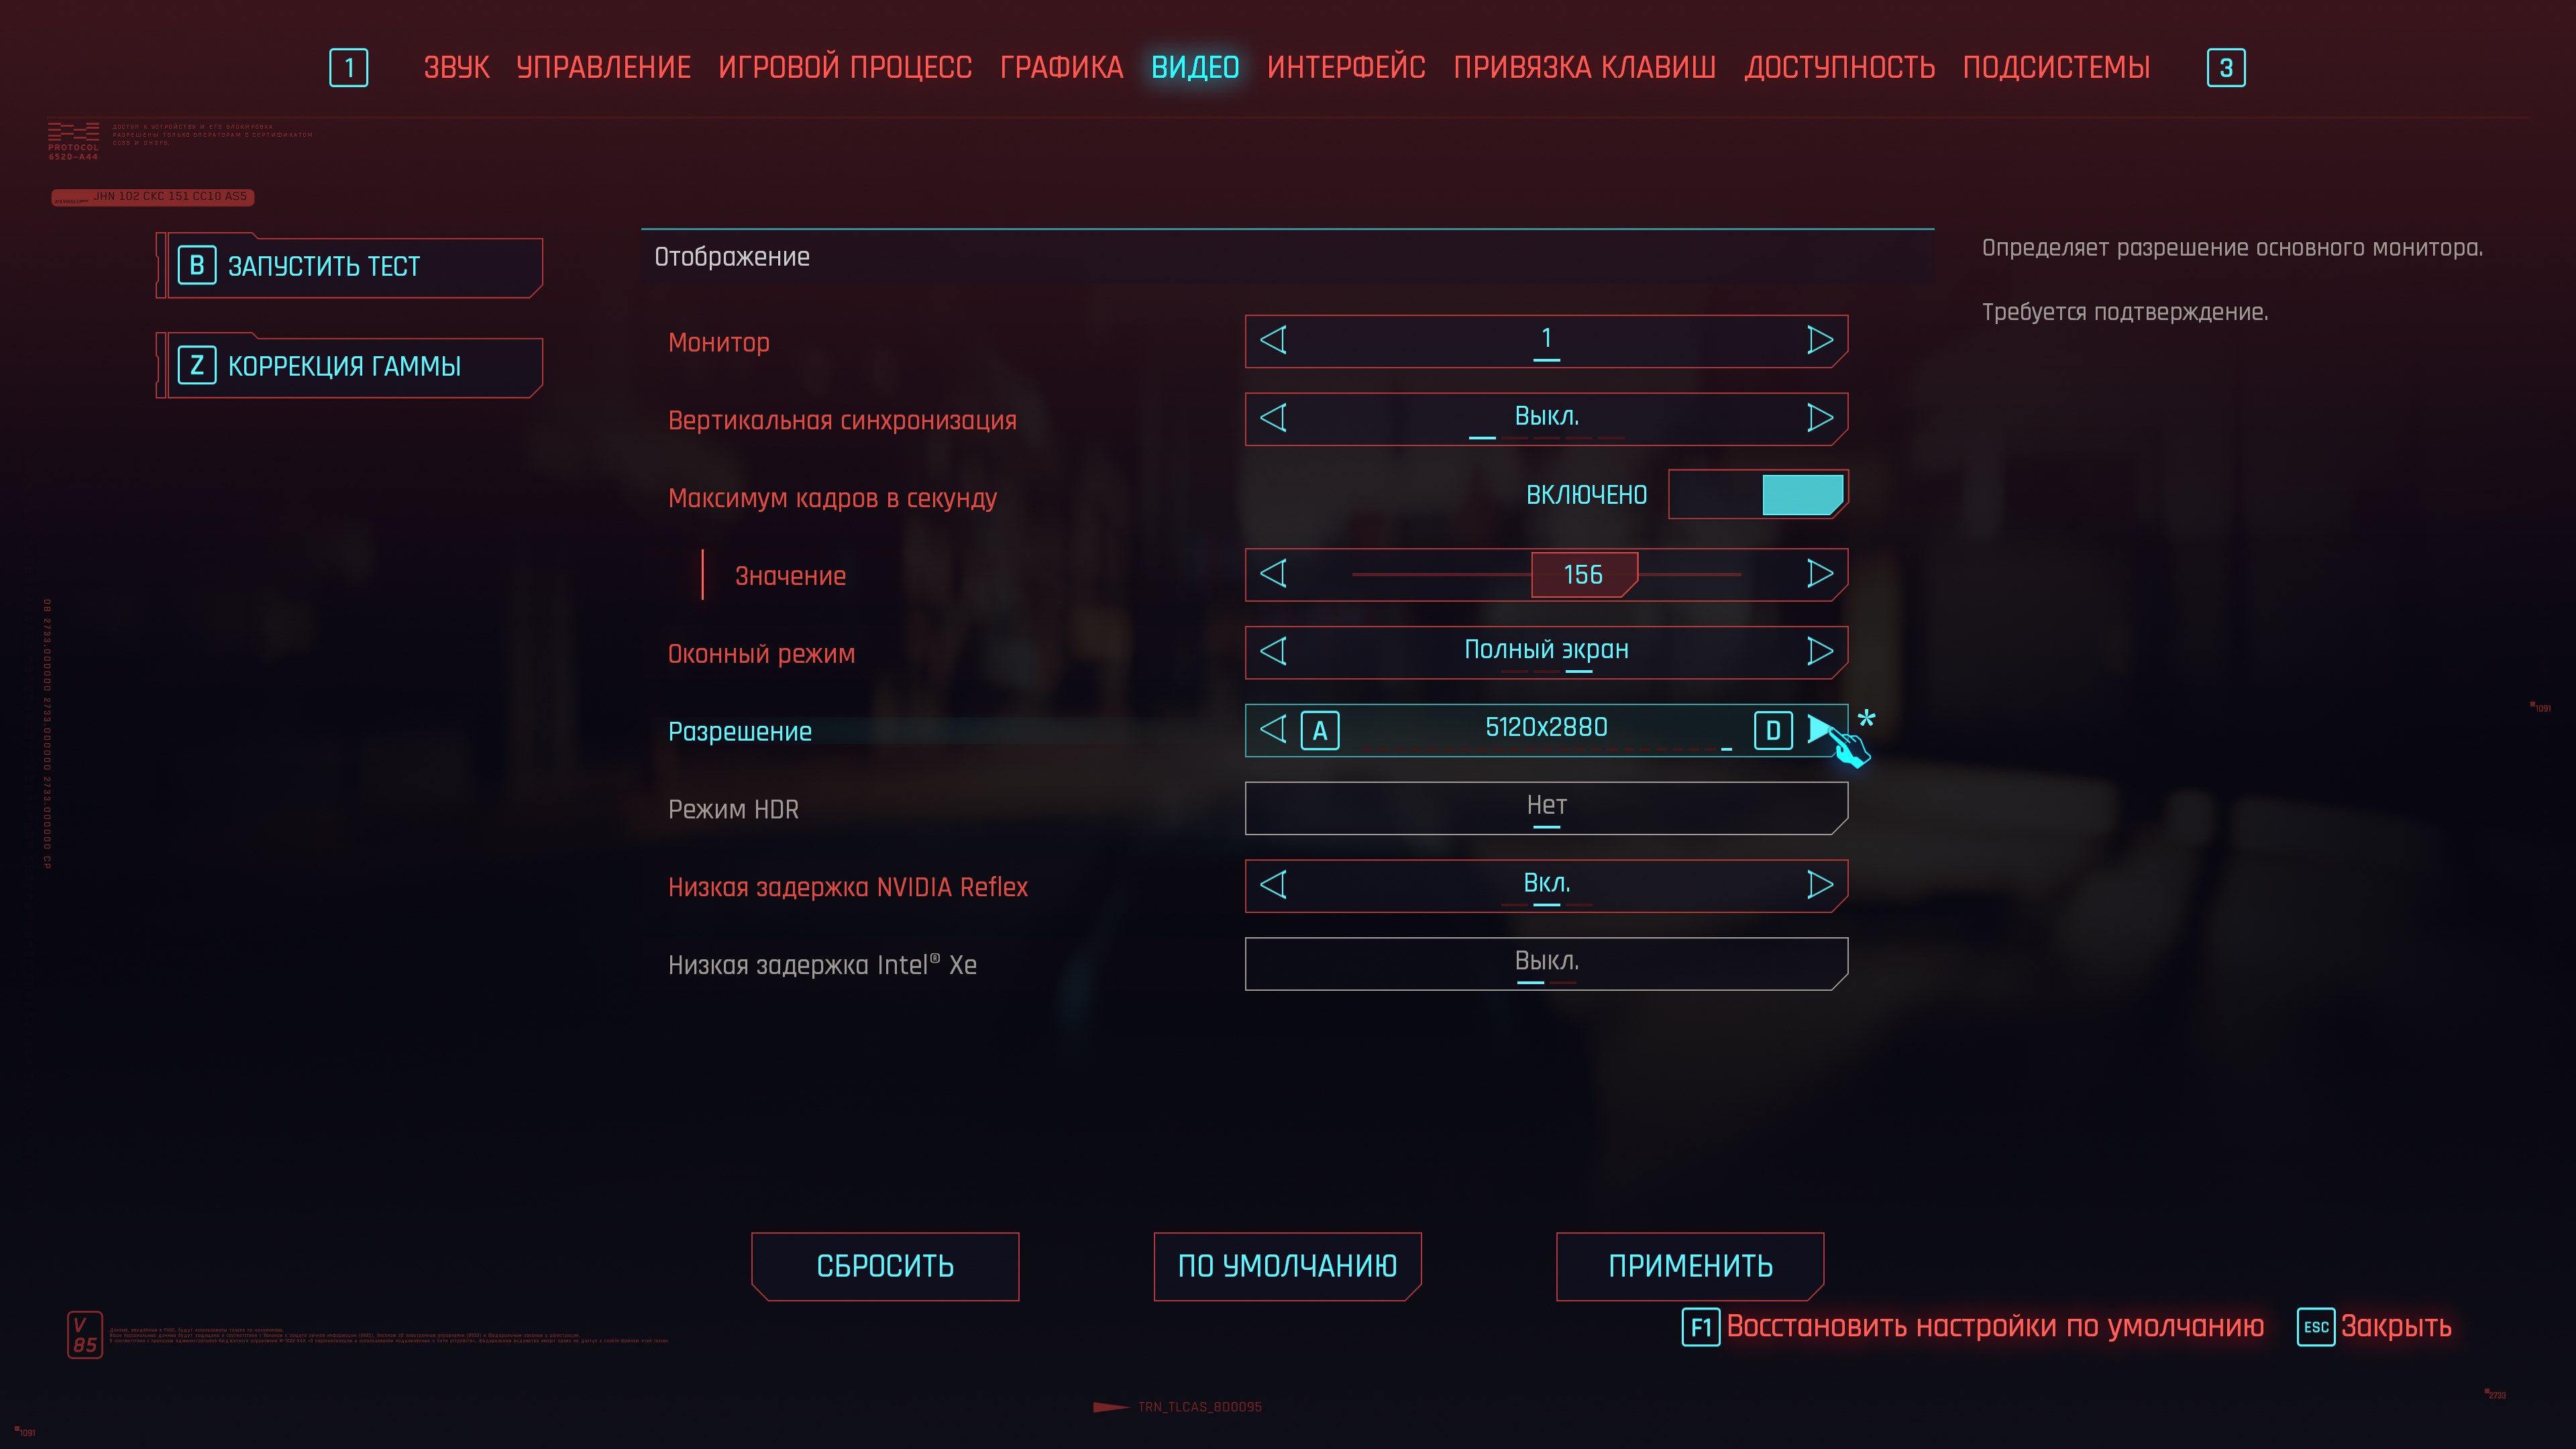Viewport: 2576px width, 1449px height.
Task: Click the previous-tab key hint 1
Action: (348, 68)
